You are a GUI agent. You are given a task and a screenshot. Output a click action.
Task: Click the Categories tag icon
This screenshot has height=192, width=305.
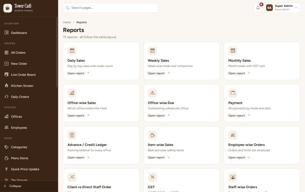coord(6,147)
